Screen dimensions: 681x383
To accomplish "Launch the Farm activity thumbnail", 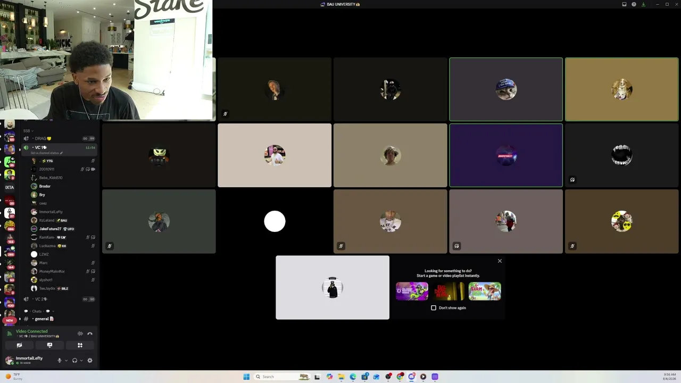I will (485, 292).
